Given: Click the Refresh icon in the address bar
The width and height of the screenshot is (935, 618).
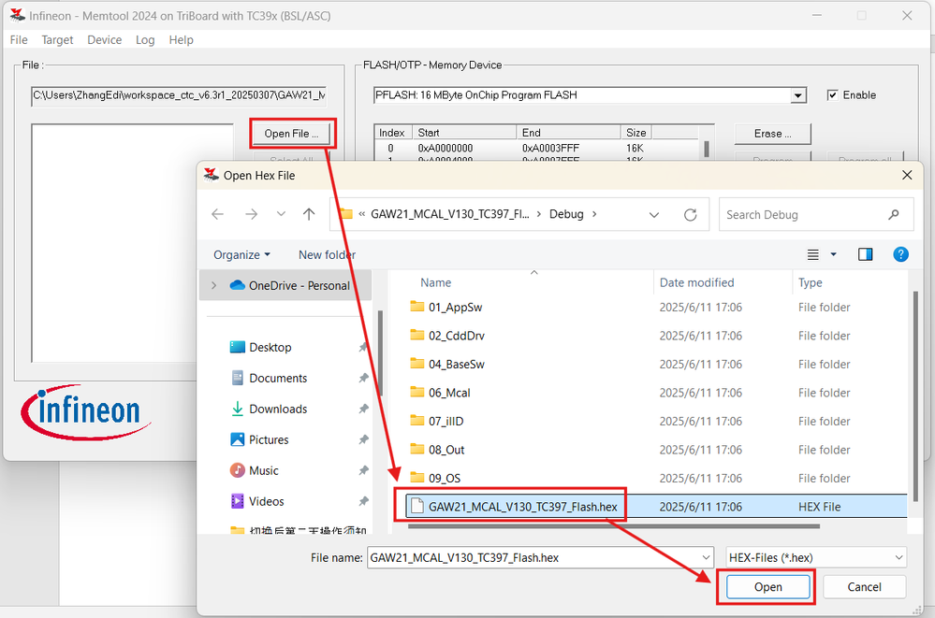Looking at the screenshot, I should (690, 214).
